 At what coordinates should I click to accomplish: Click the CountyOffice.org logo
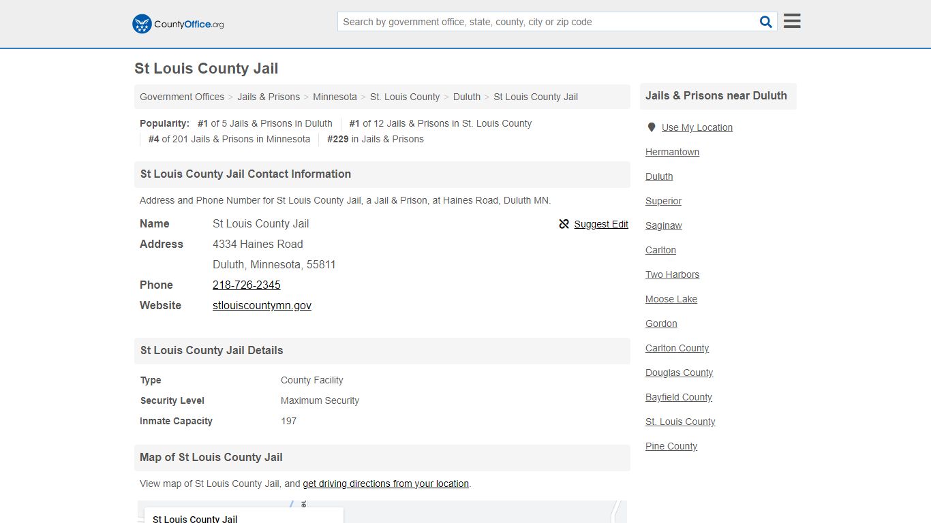(178, 24)
